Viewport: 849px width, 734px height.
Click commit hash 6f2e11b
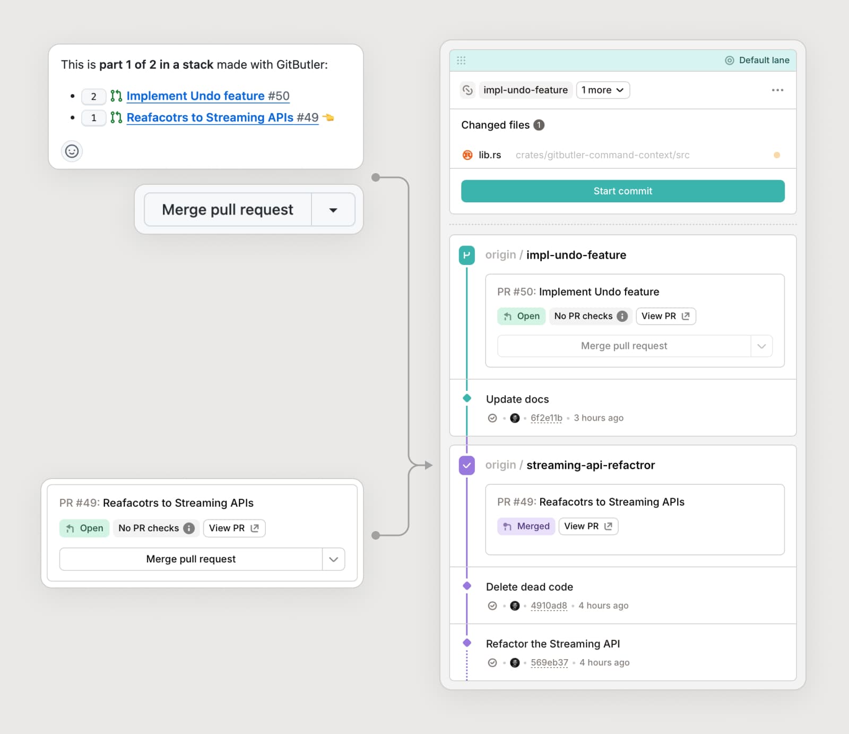546,418
